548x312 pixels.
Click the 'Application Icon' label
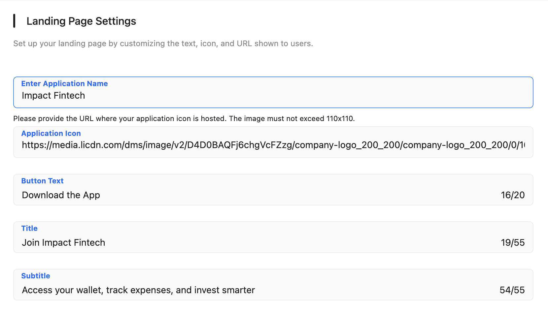51,134
